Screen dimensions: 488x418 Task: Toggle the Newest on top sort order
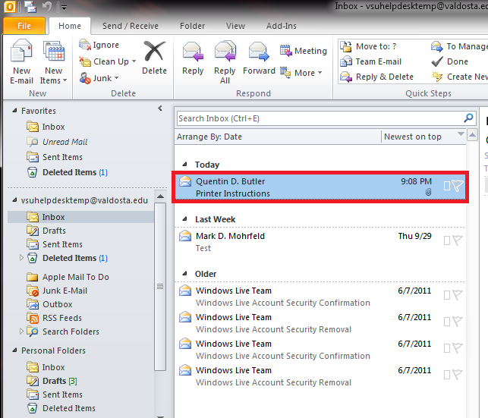[x=423, y=137]
